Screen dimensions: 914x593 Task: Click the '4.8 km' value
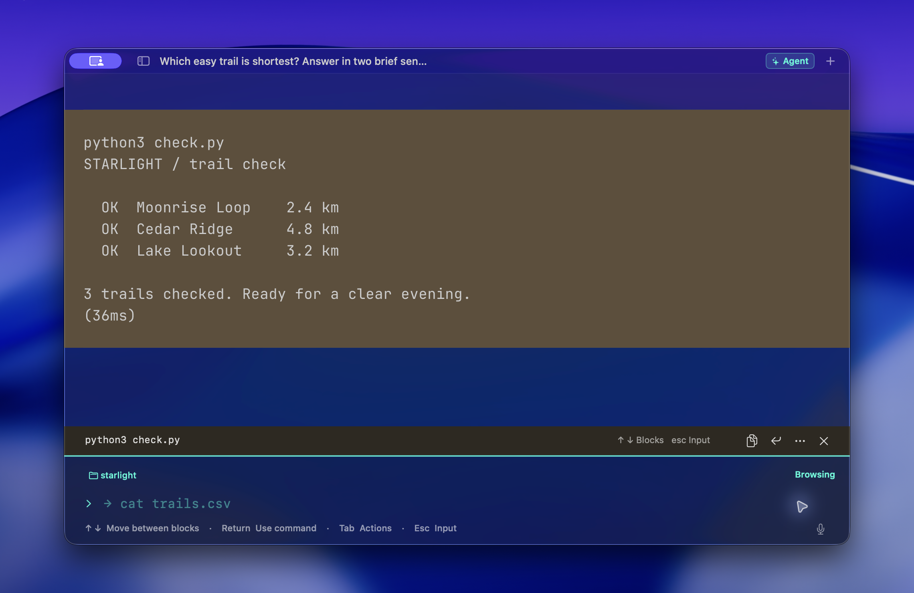point(313,229)
